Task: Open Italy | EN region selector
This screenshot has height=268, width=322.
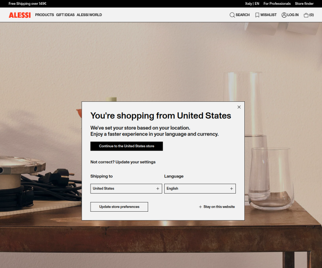Action: (x=252, y=4)
